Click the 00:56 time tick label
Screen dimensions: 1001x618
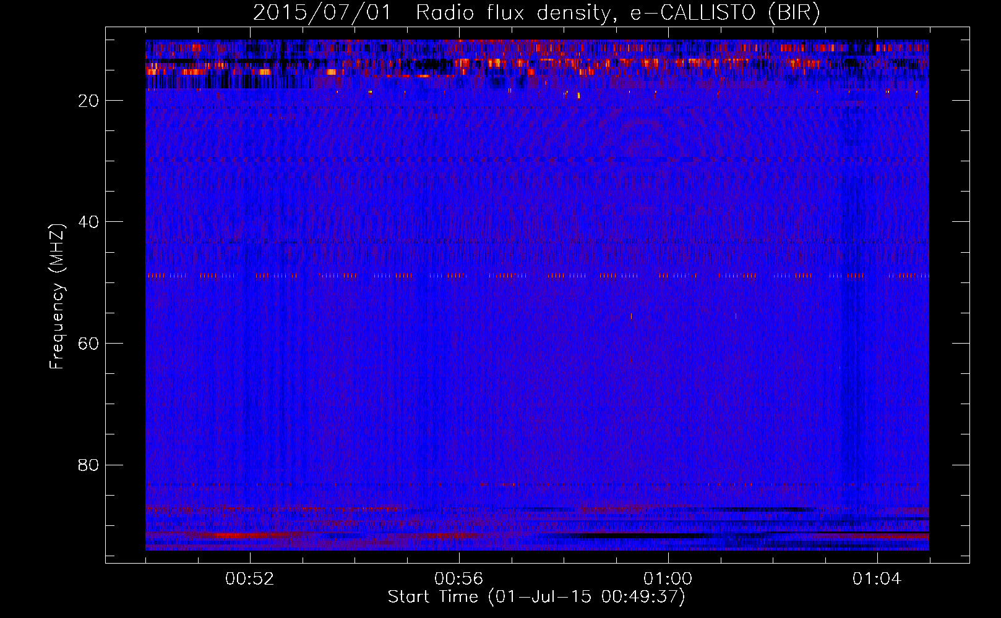coord(459,579)
